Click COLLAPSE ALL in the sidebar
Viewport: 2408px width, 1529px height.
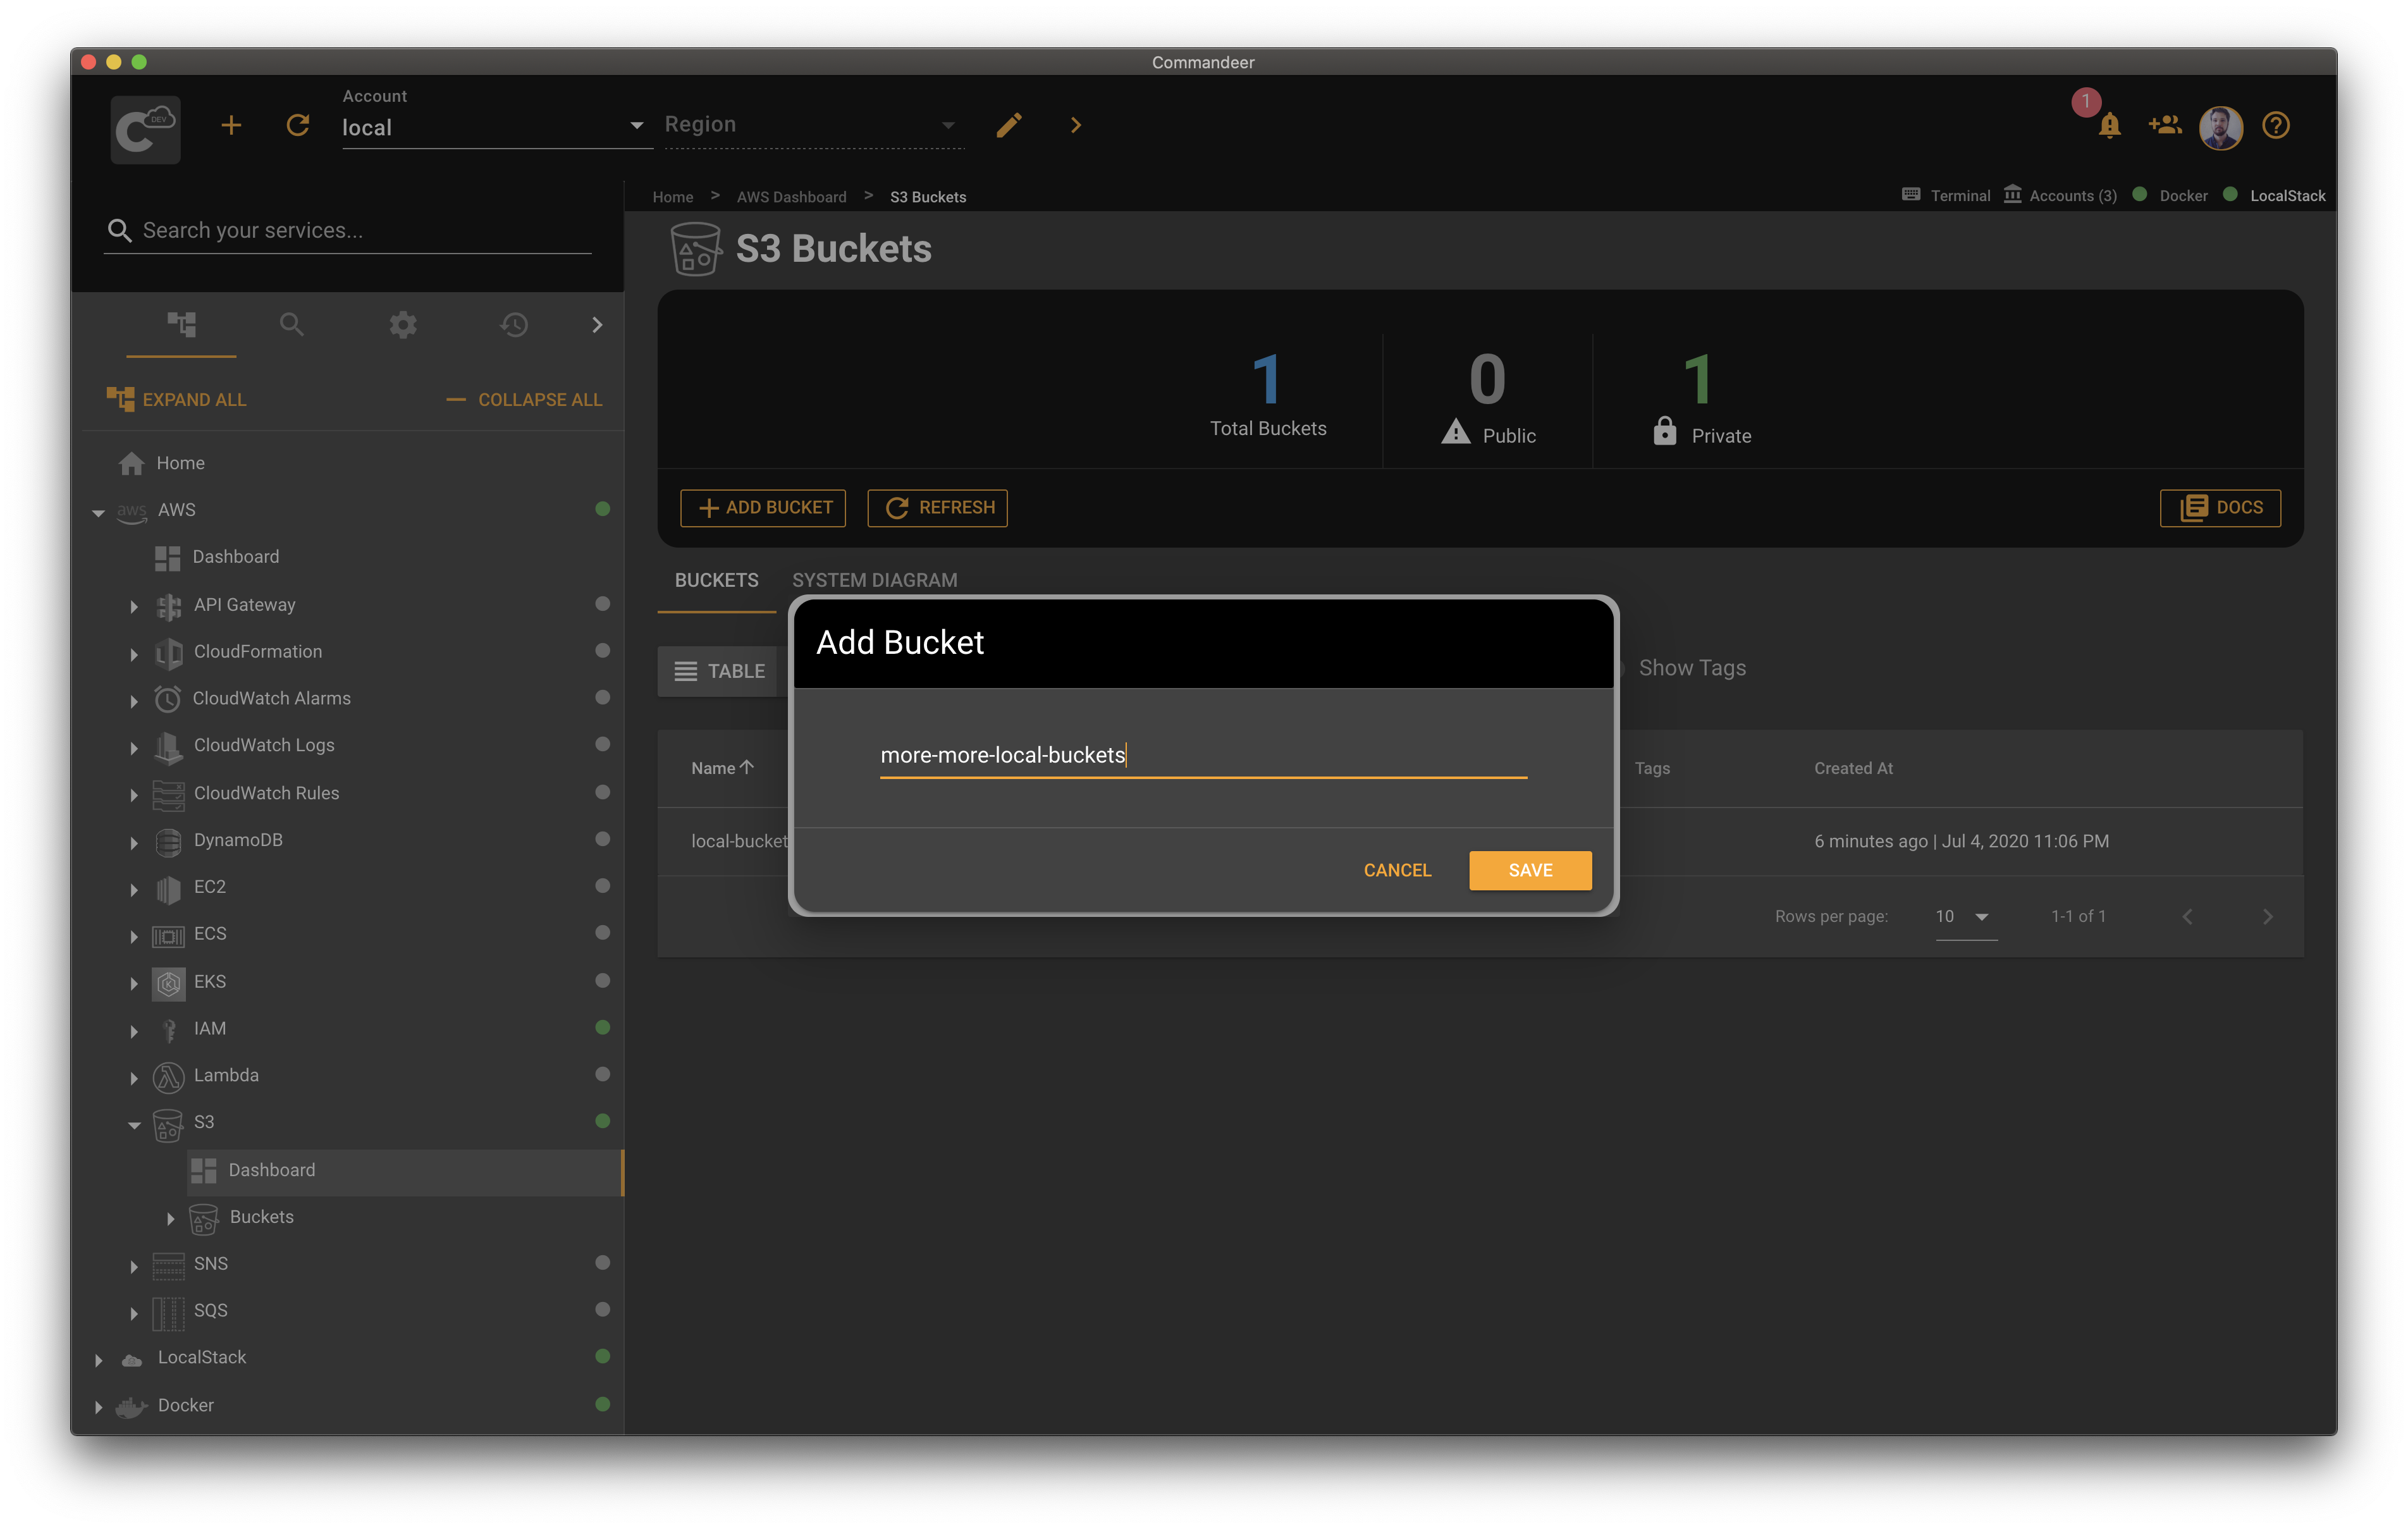524,399
